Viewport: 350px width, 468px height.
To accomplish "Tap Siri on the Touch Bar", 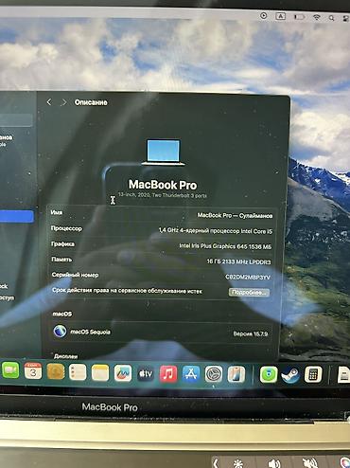I will coord(344,463).
